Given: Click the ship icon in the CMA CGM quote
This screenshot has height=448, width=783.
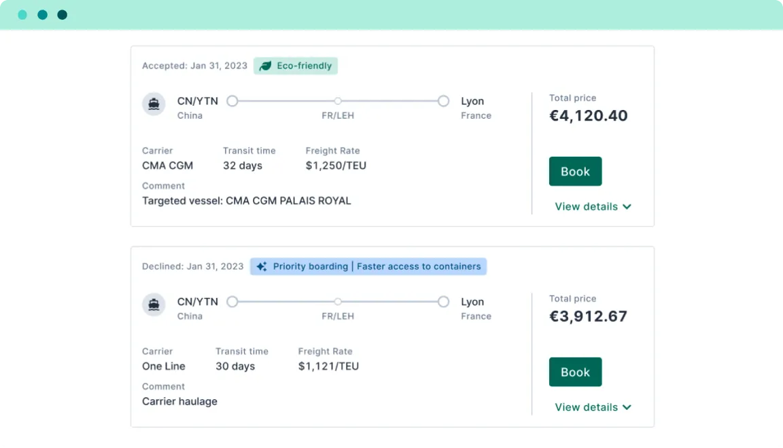Looking at the screenshot, I should 154,104.
